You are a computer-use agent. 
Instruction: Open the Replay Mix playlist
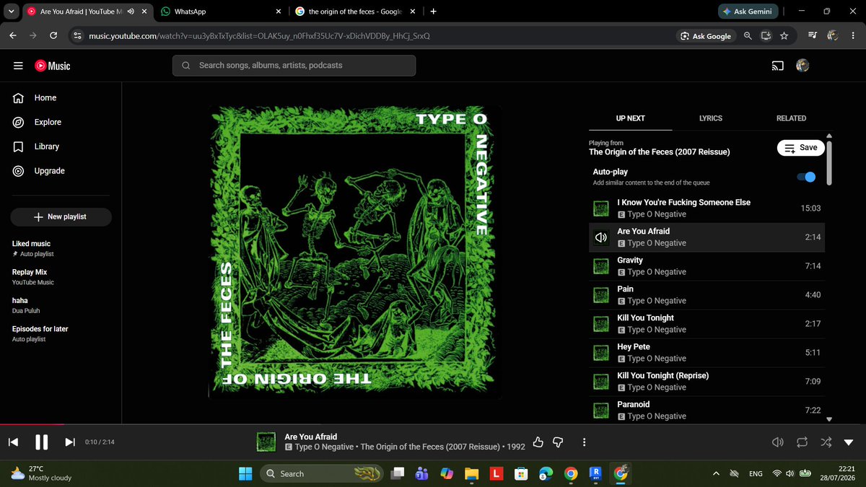[61, 277]
